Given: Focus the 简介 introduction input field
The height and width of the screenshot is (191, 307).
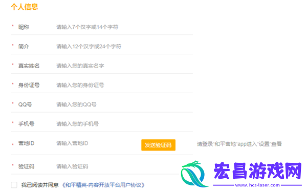Looking at the screenshot, I should [124, 47].
